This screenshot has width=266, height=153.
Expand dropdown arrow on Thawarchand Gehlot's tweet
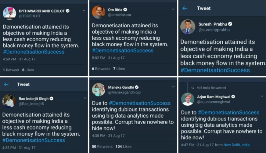click(x=84, y=11)
